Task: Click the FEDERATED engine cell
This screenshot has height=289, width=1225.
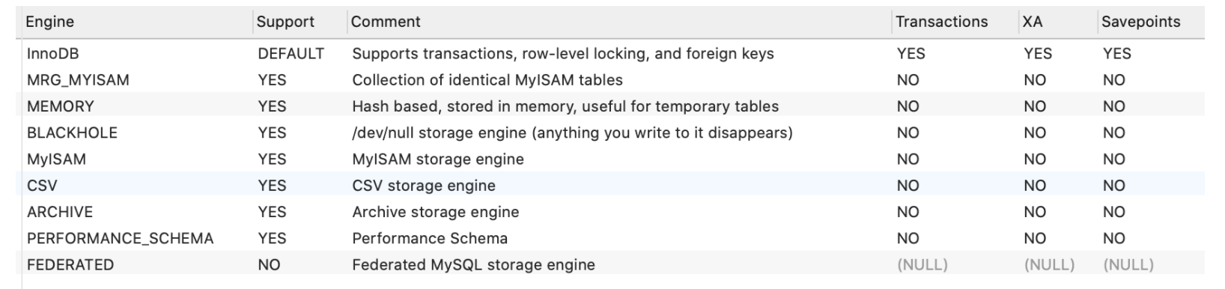Action: (x=70, y=265)
